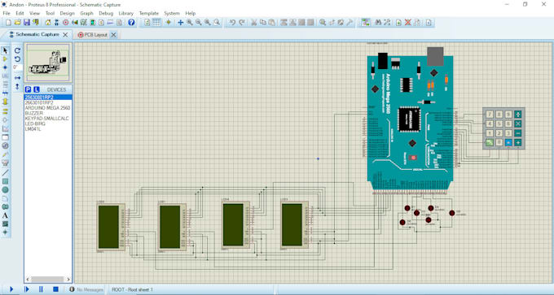Open the View menu
This screenshot has width=554, height=295.
click(34, 13)
